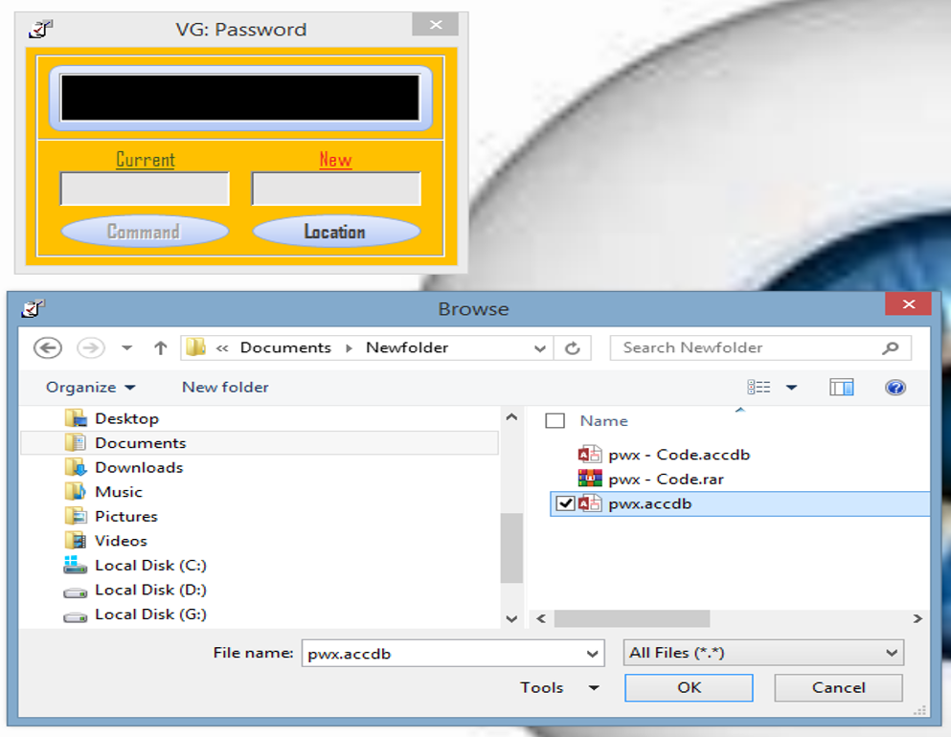The image size is (951, 737).
Task: Click the Current password field
Action: 145,189
